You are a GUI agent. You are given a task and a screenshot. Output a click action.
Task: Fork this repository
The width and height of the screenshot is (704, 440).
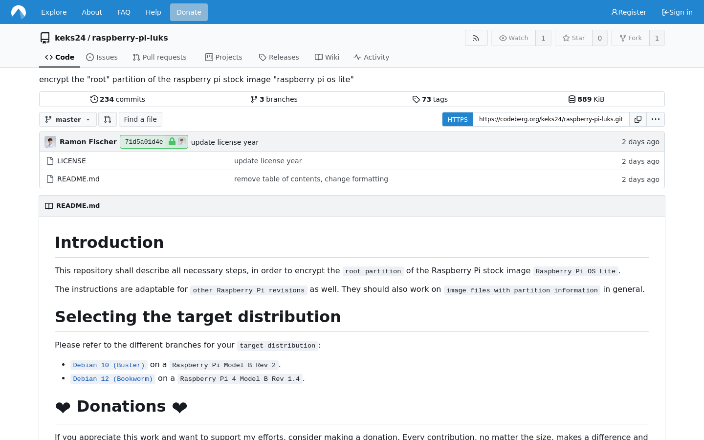pyautogui.click(x=630, y=38)
